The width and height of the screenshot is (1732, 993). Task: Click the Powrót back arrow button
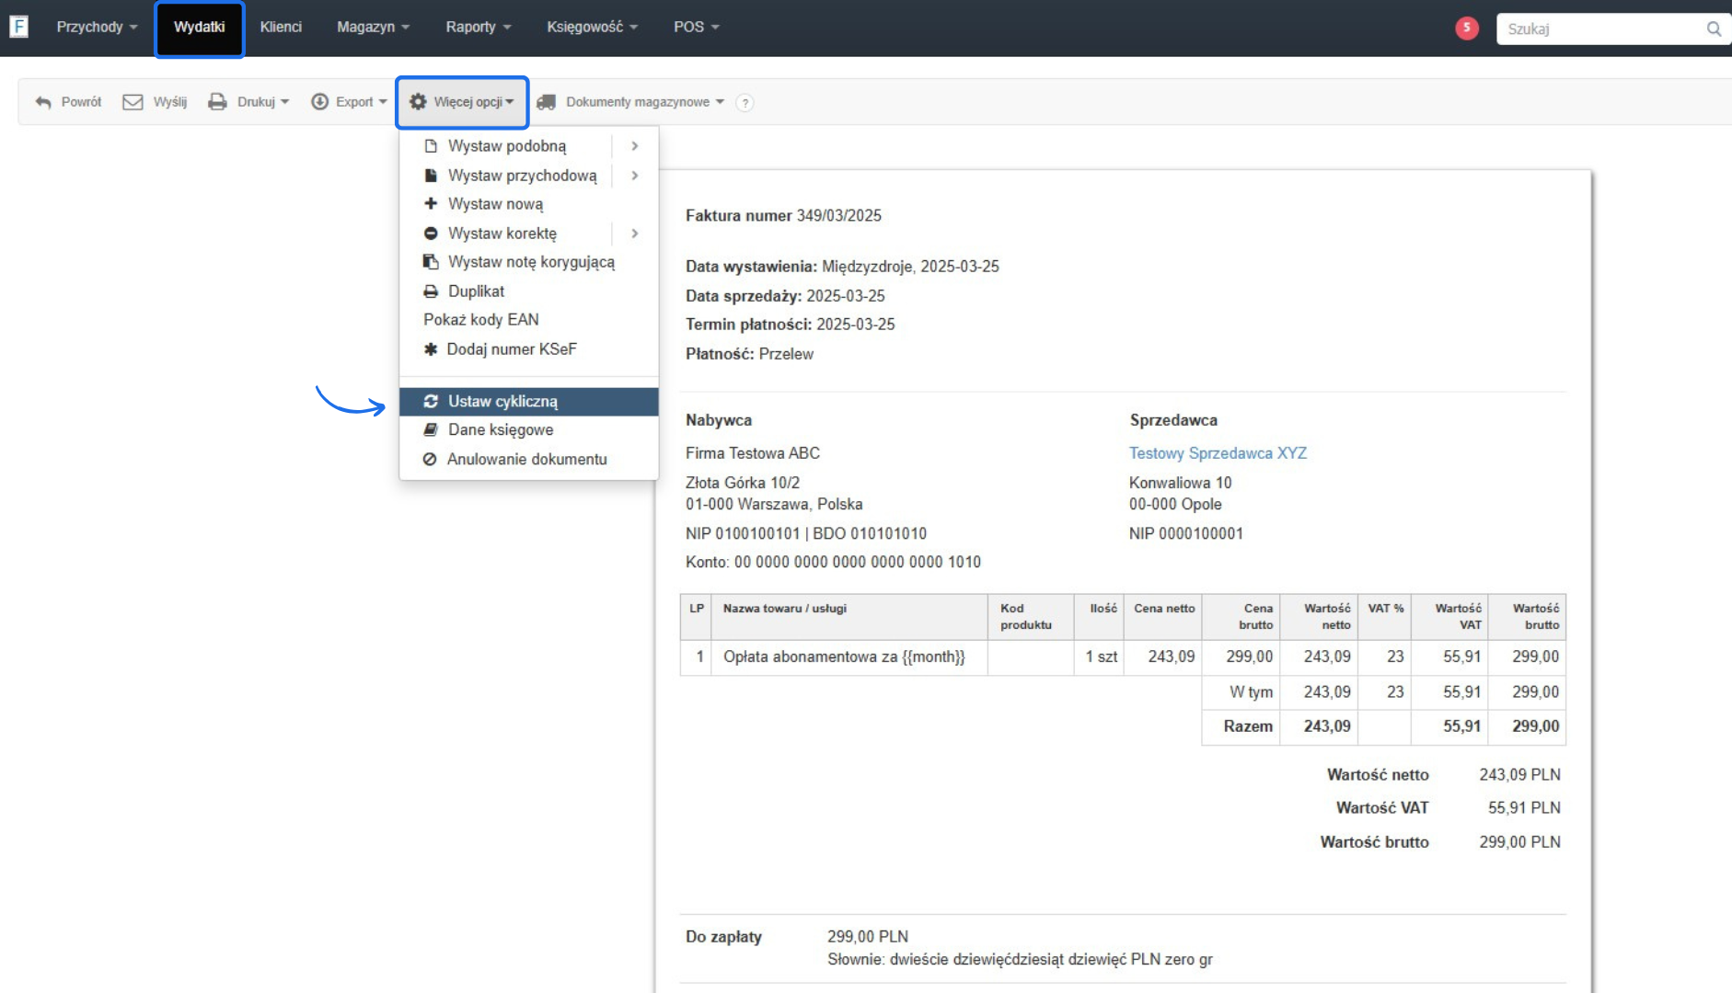click(68, 102)
